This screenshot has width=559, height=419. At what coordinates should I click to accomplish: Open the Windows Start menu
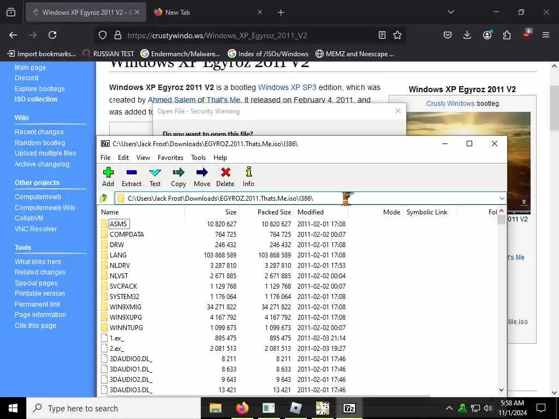click(x=13, y=408)
